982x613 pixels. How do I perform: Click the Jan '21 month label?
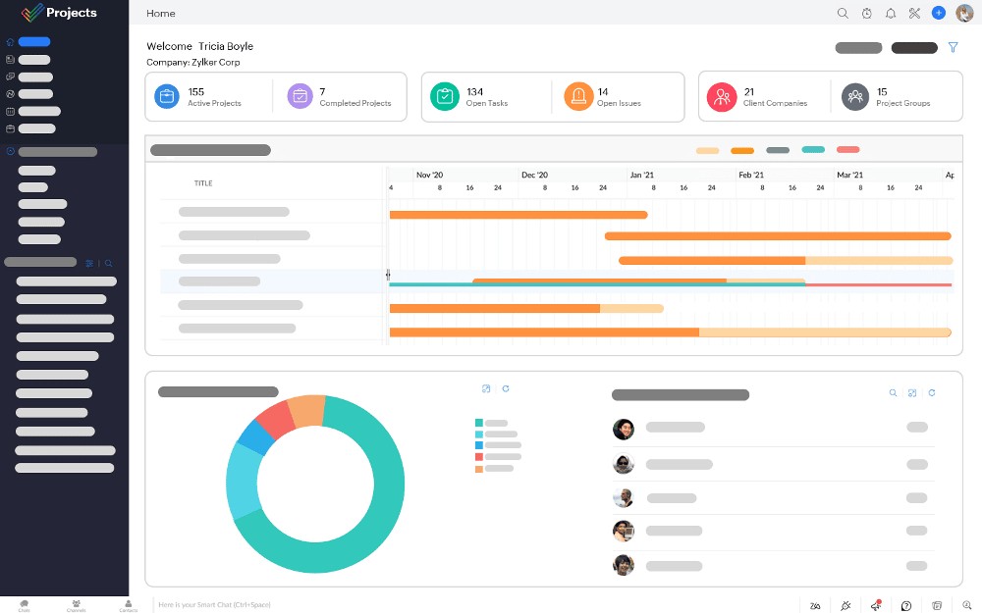point(642,175)
